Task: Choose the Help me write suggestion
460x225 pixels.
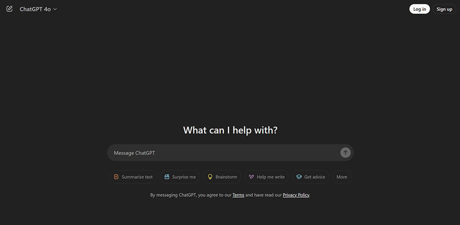Action: click(266, 177)
